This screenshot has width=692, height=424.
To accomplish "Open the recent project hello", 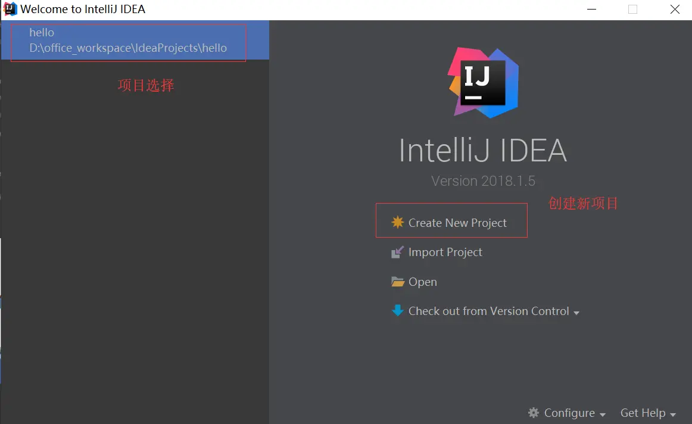I will (x=135, y=40).
